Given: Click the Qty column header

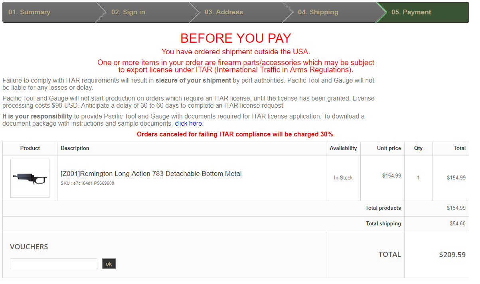Looking at the screenshot, I should [x=418, y=148].
